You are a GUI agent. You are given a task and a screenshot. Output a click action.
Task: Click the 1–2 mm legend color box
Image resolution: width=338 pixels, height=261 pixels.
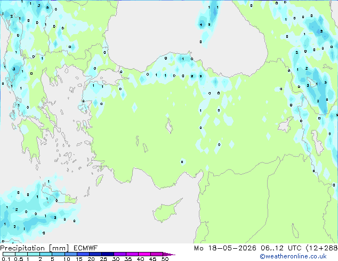(34, 254)
